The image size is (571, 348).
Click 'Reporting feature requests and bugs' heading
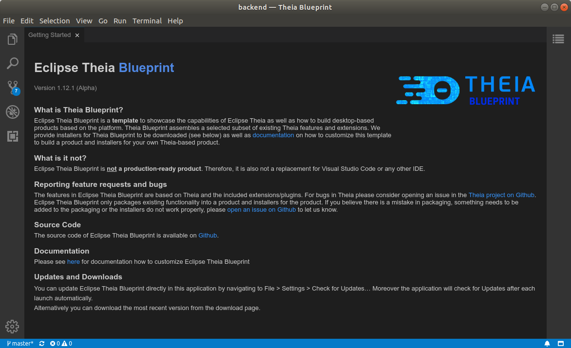(x=100, y=184)
